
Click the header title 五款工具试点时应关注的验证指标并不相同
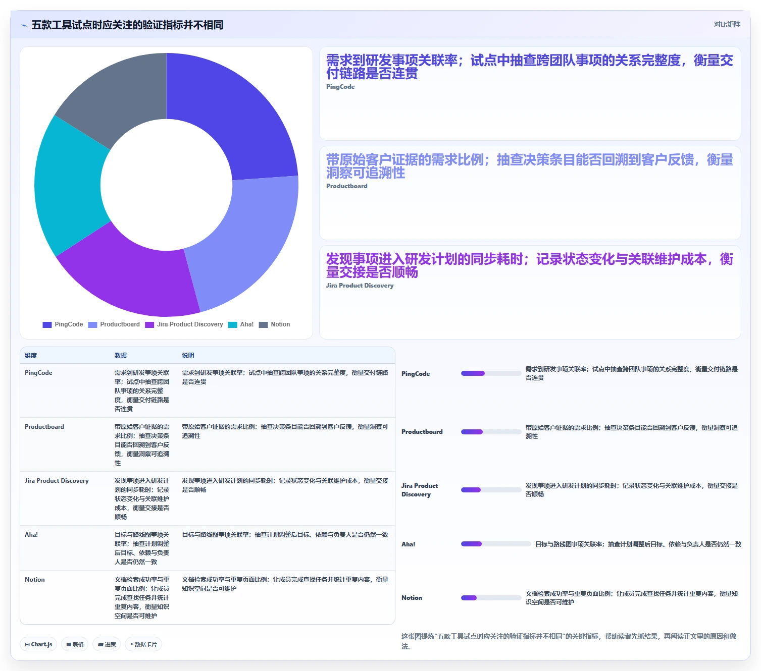point(127,25)
